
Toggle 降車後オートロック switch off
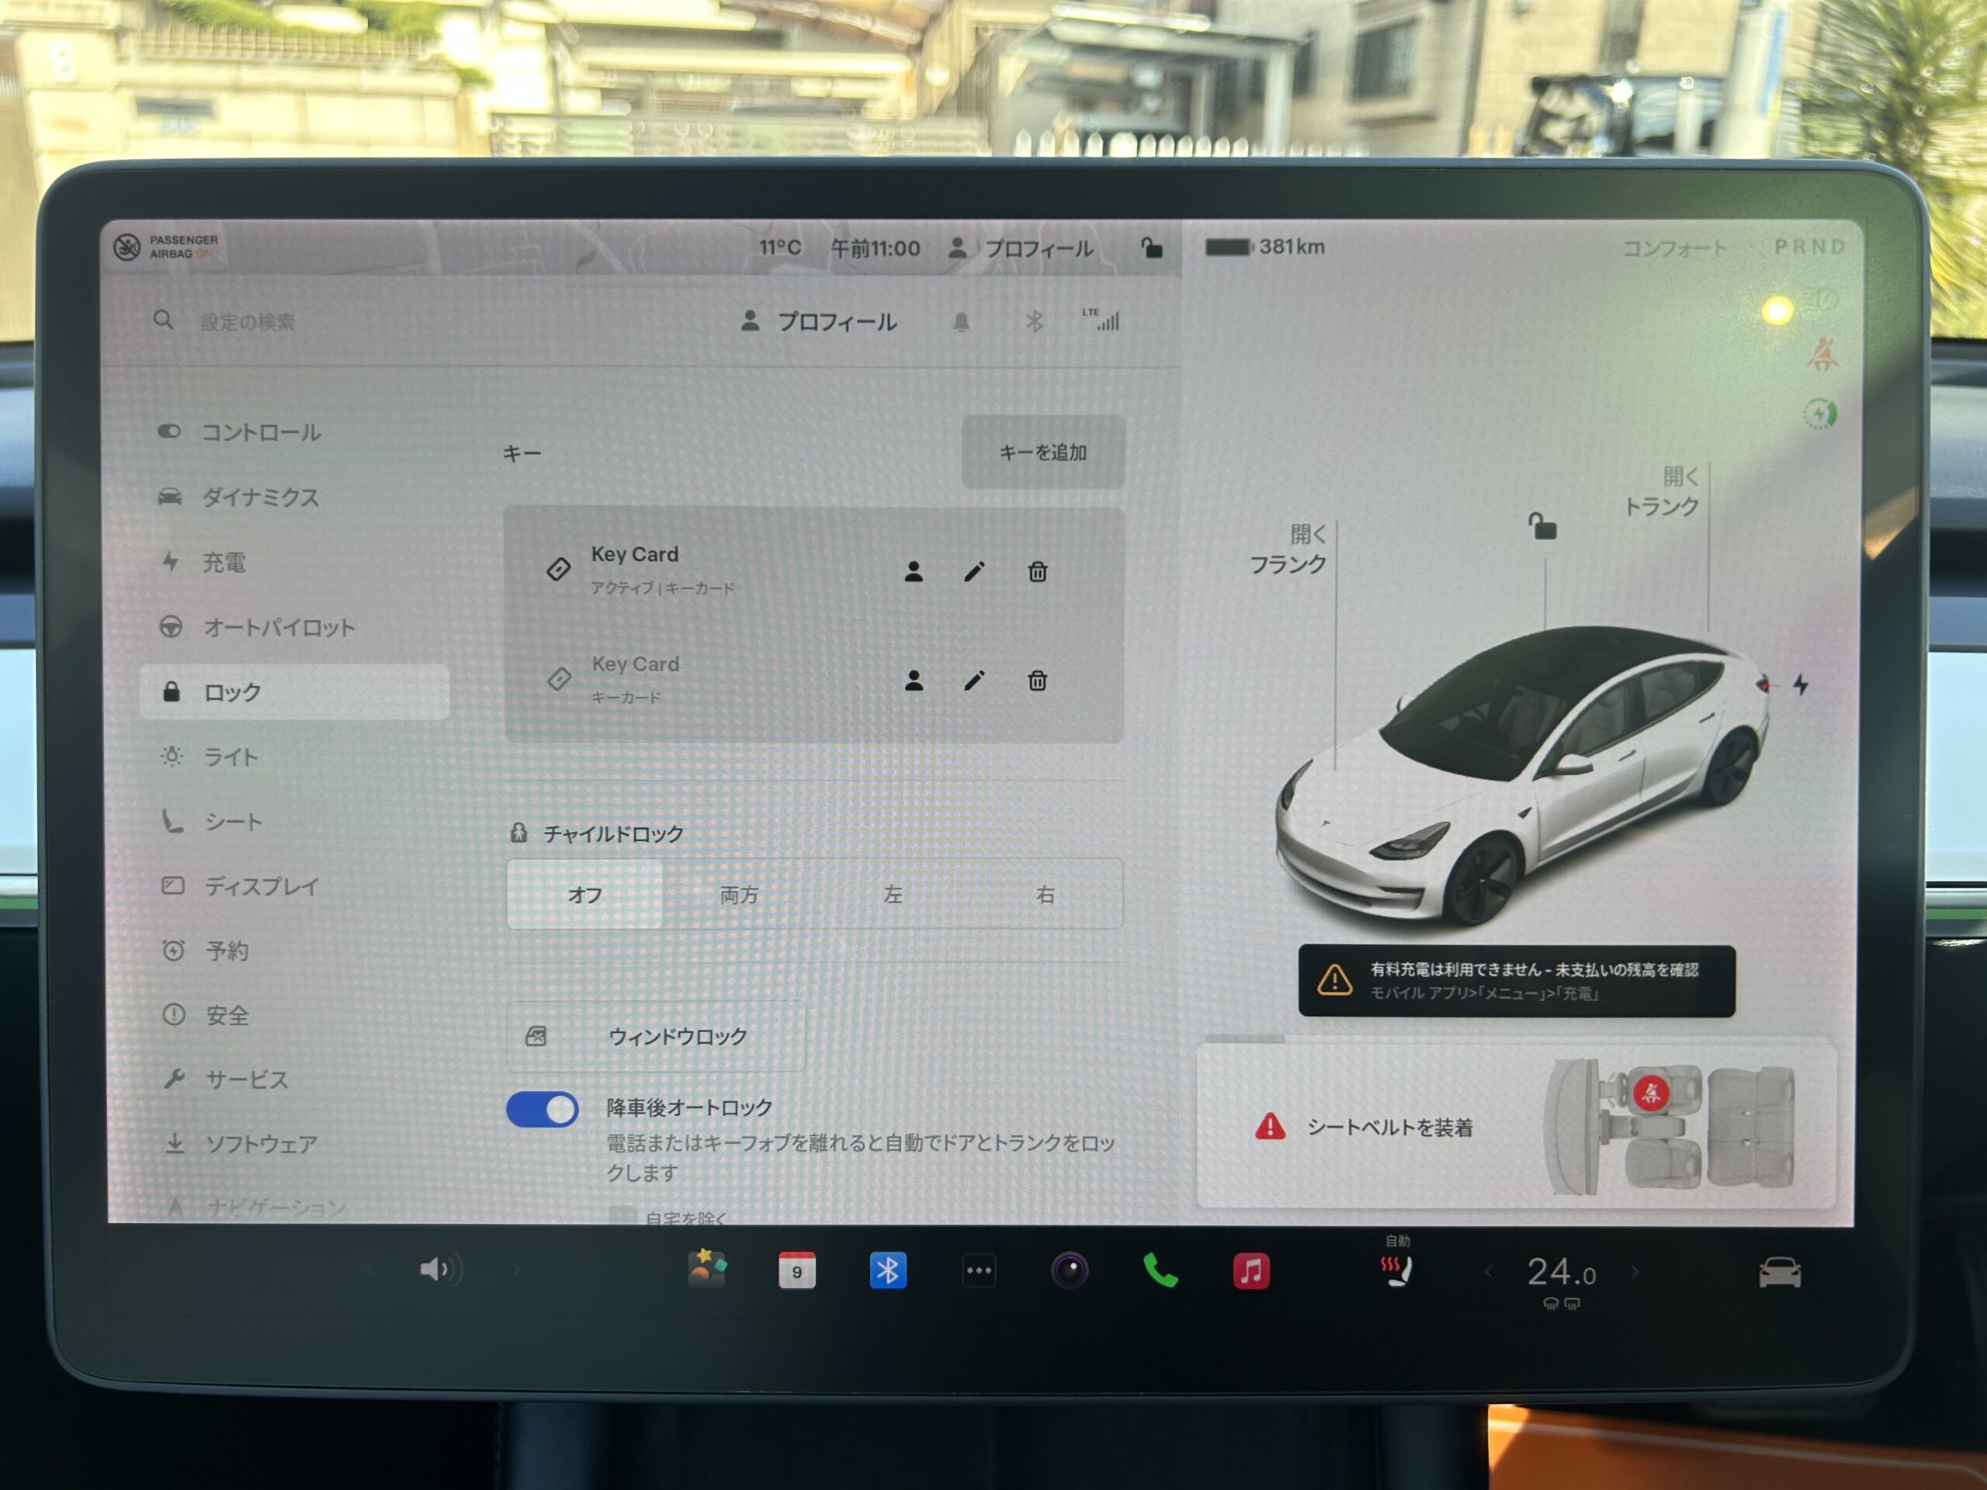542,1109
